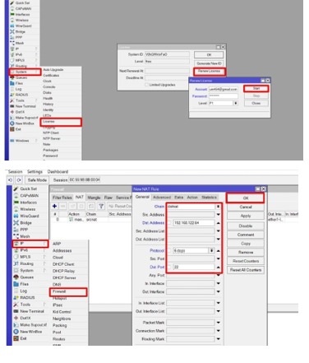
Task: Select the Firewall entry in IP submenu
Action: pyautogui.click(x=68, y=291)
